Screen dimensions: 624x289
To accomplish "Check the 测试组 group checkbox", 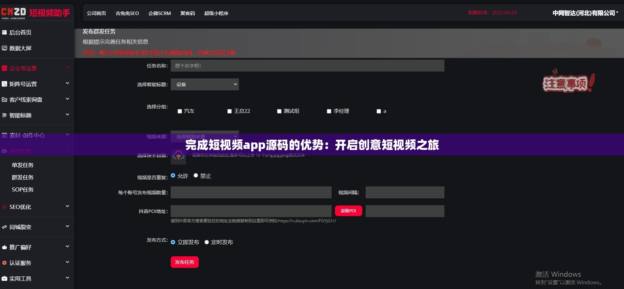I will point(279,111).
